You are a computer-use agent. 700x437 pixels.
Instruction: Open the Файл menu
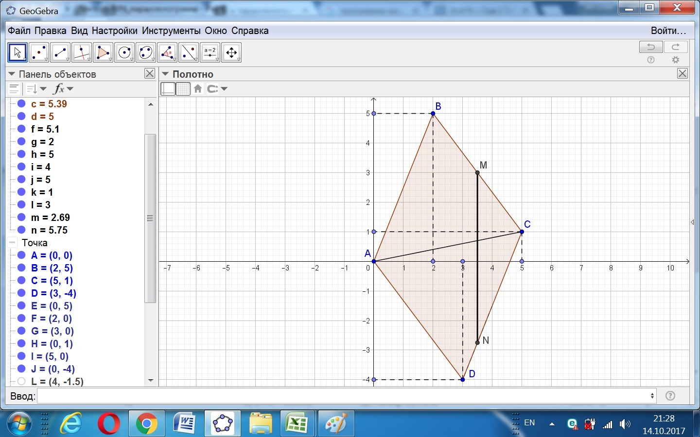(x=19, y=31)
